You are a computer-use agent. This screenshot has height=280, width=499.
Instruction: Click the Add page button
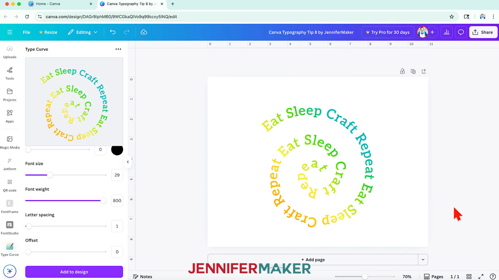pyautogui.click(x=313, y=259)
